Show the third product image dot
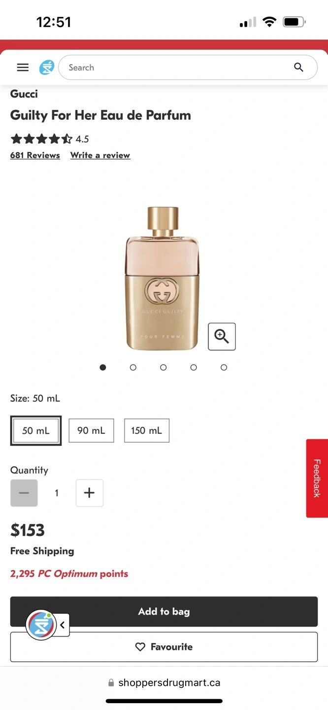The height and width of the screenshot is (710, 328). click(164, 367)
